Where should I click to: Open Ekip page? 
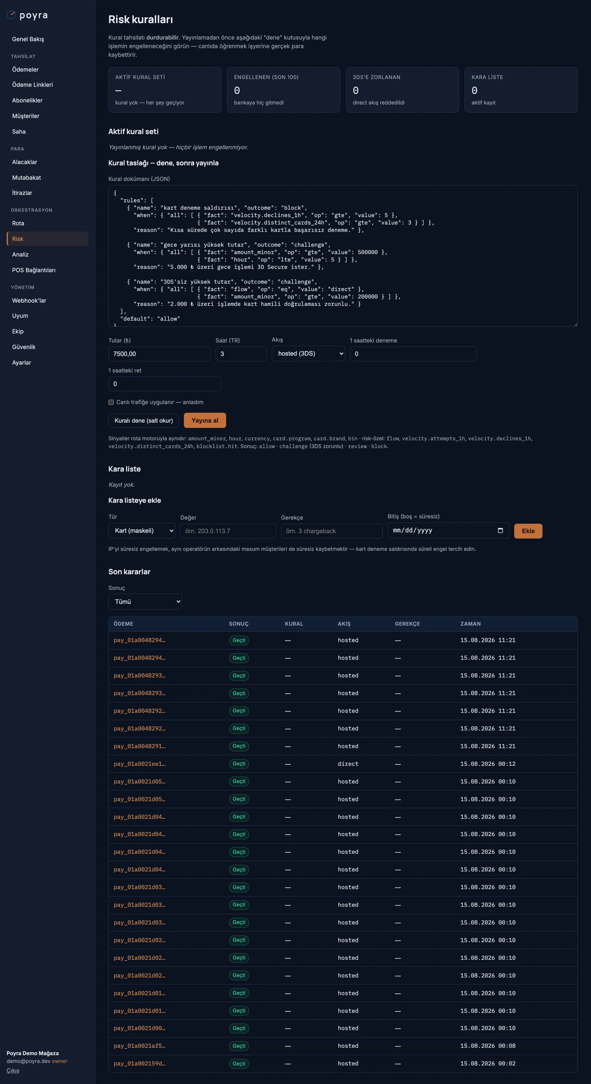[x=48, y=331]
